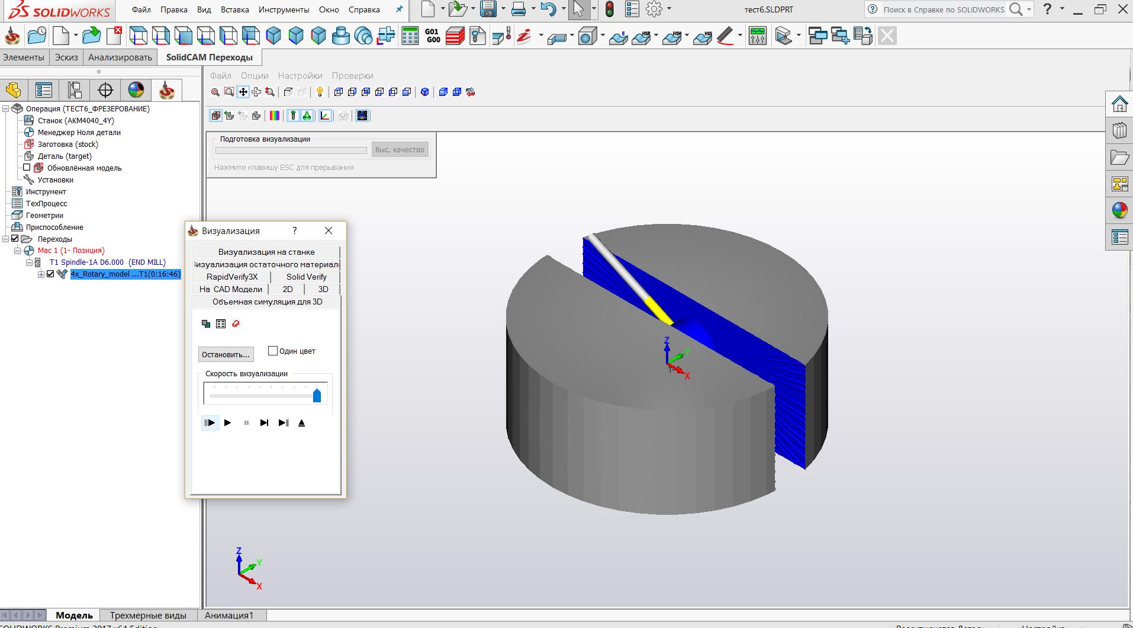The height and width of the screenshot is (628, 1133).
Task: Switch to the 'Эскиз' tab
Action: pos(66,57)
